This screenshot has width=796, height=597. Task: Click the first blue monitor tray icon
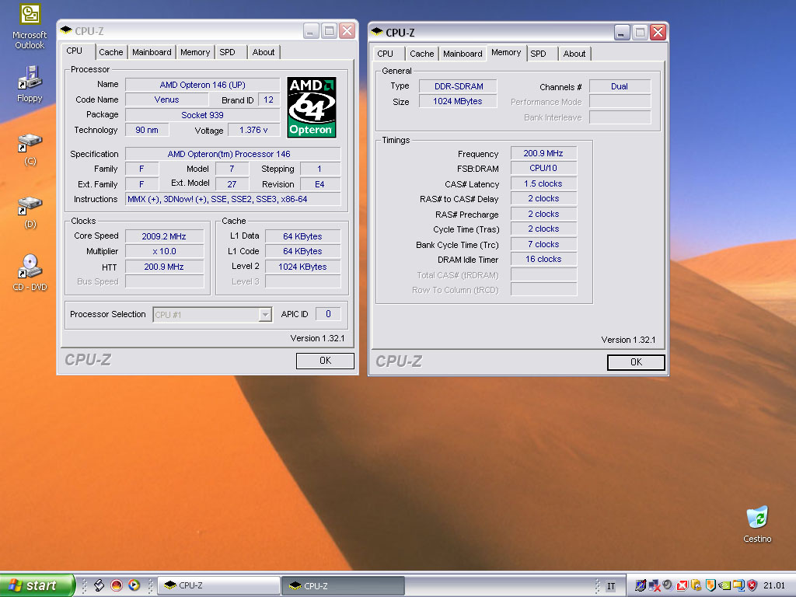pyautogui.click(x=641, y=585)
